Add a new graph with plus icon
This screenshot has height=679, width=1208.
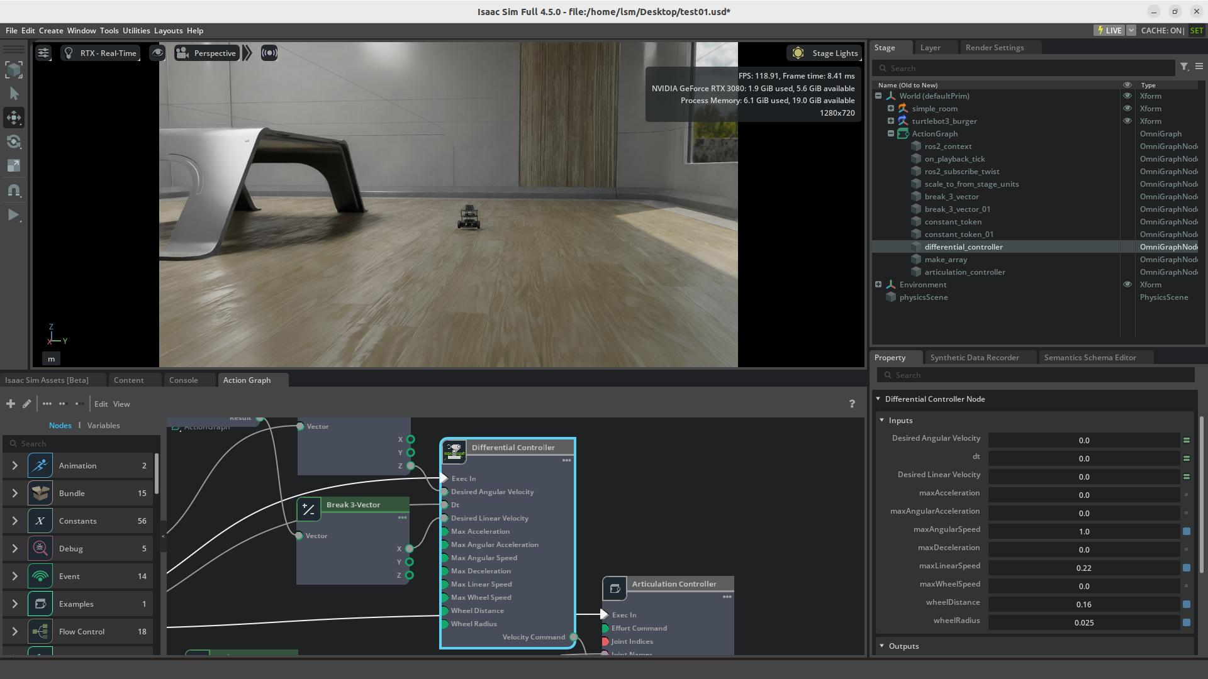tap(11, 404)
